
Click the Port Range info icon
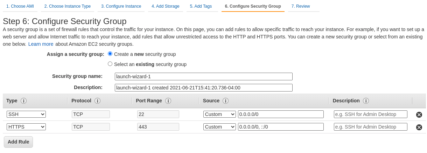(x=168, y=101)
